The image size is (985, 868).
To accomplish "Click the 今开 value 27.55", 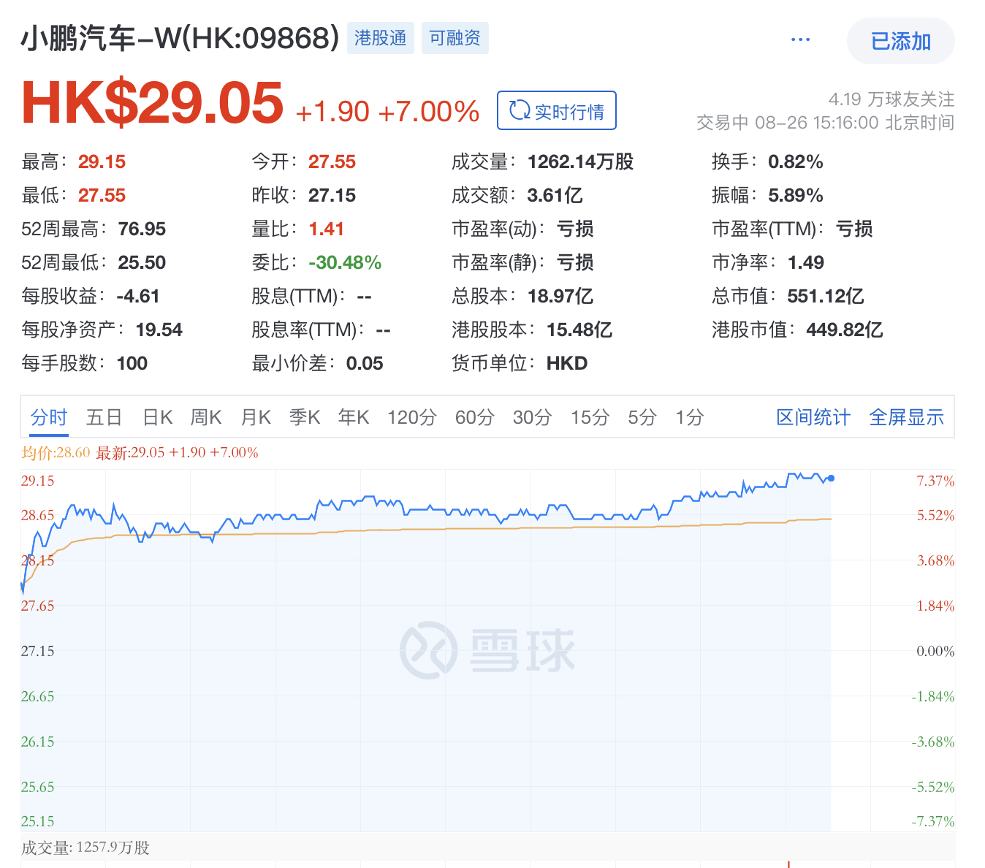I will pyautogui.click(x=332, y=161).
